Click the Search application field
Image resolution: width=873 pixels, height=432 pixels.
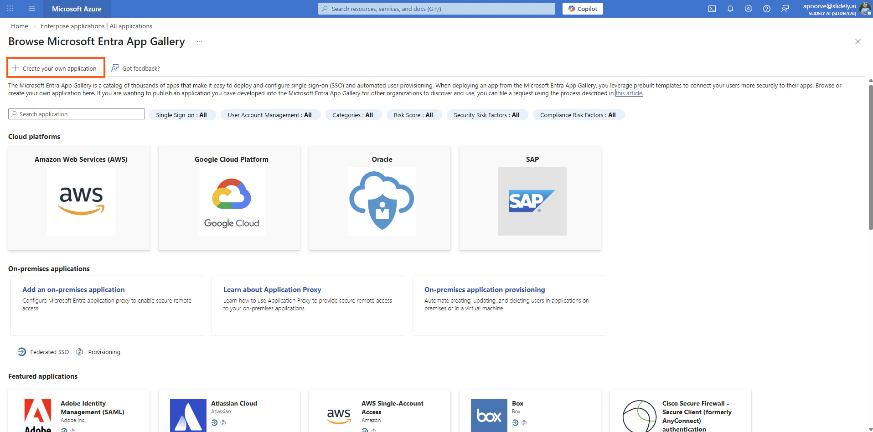pos(77,114)
